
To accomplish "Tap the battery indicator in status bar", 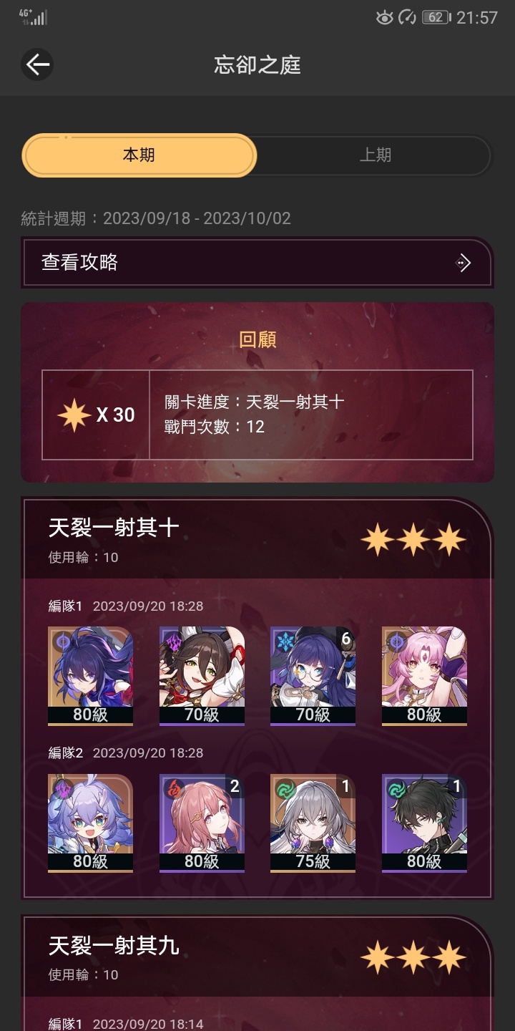I will [436, 17].
